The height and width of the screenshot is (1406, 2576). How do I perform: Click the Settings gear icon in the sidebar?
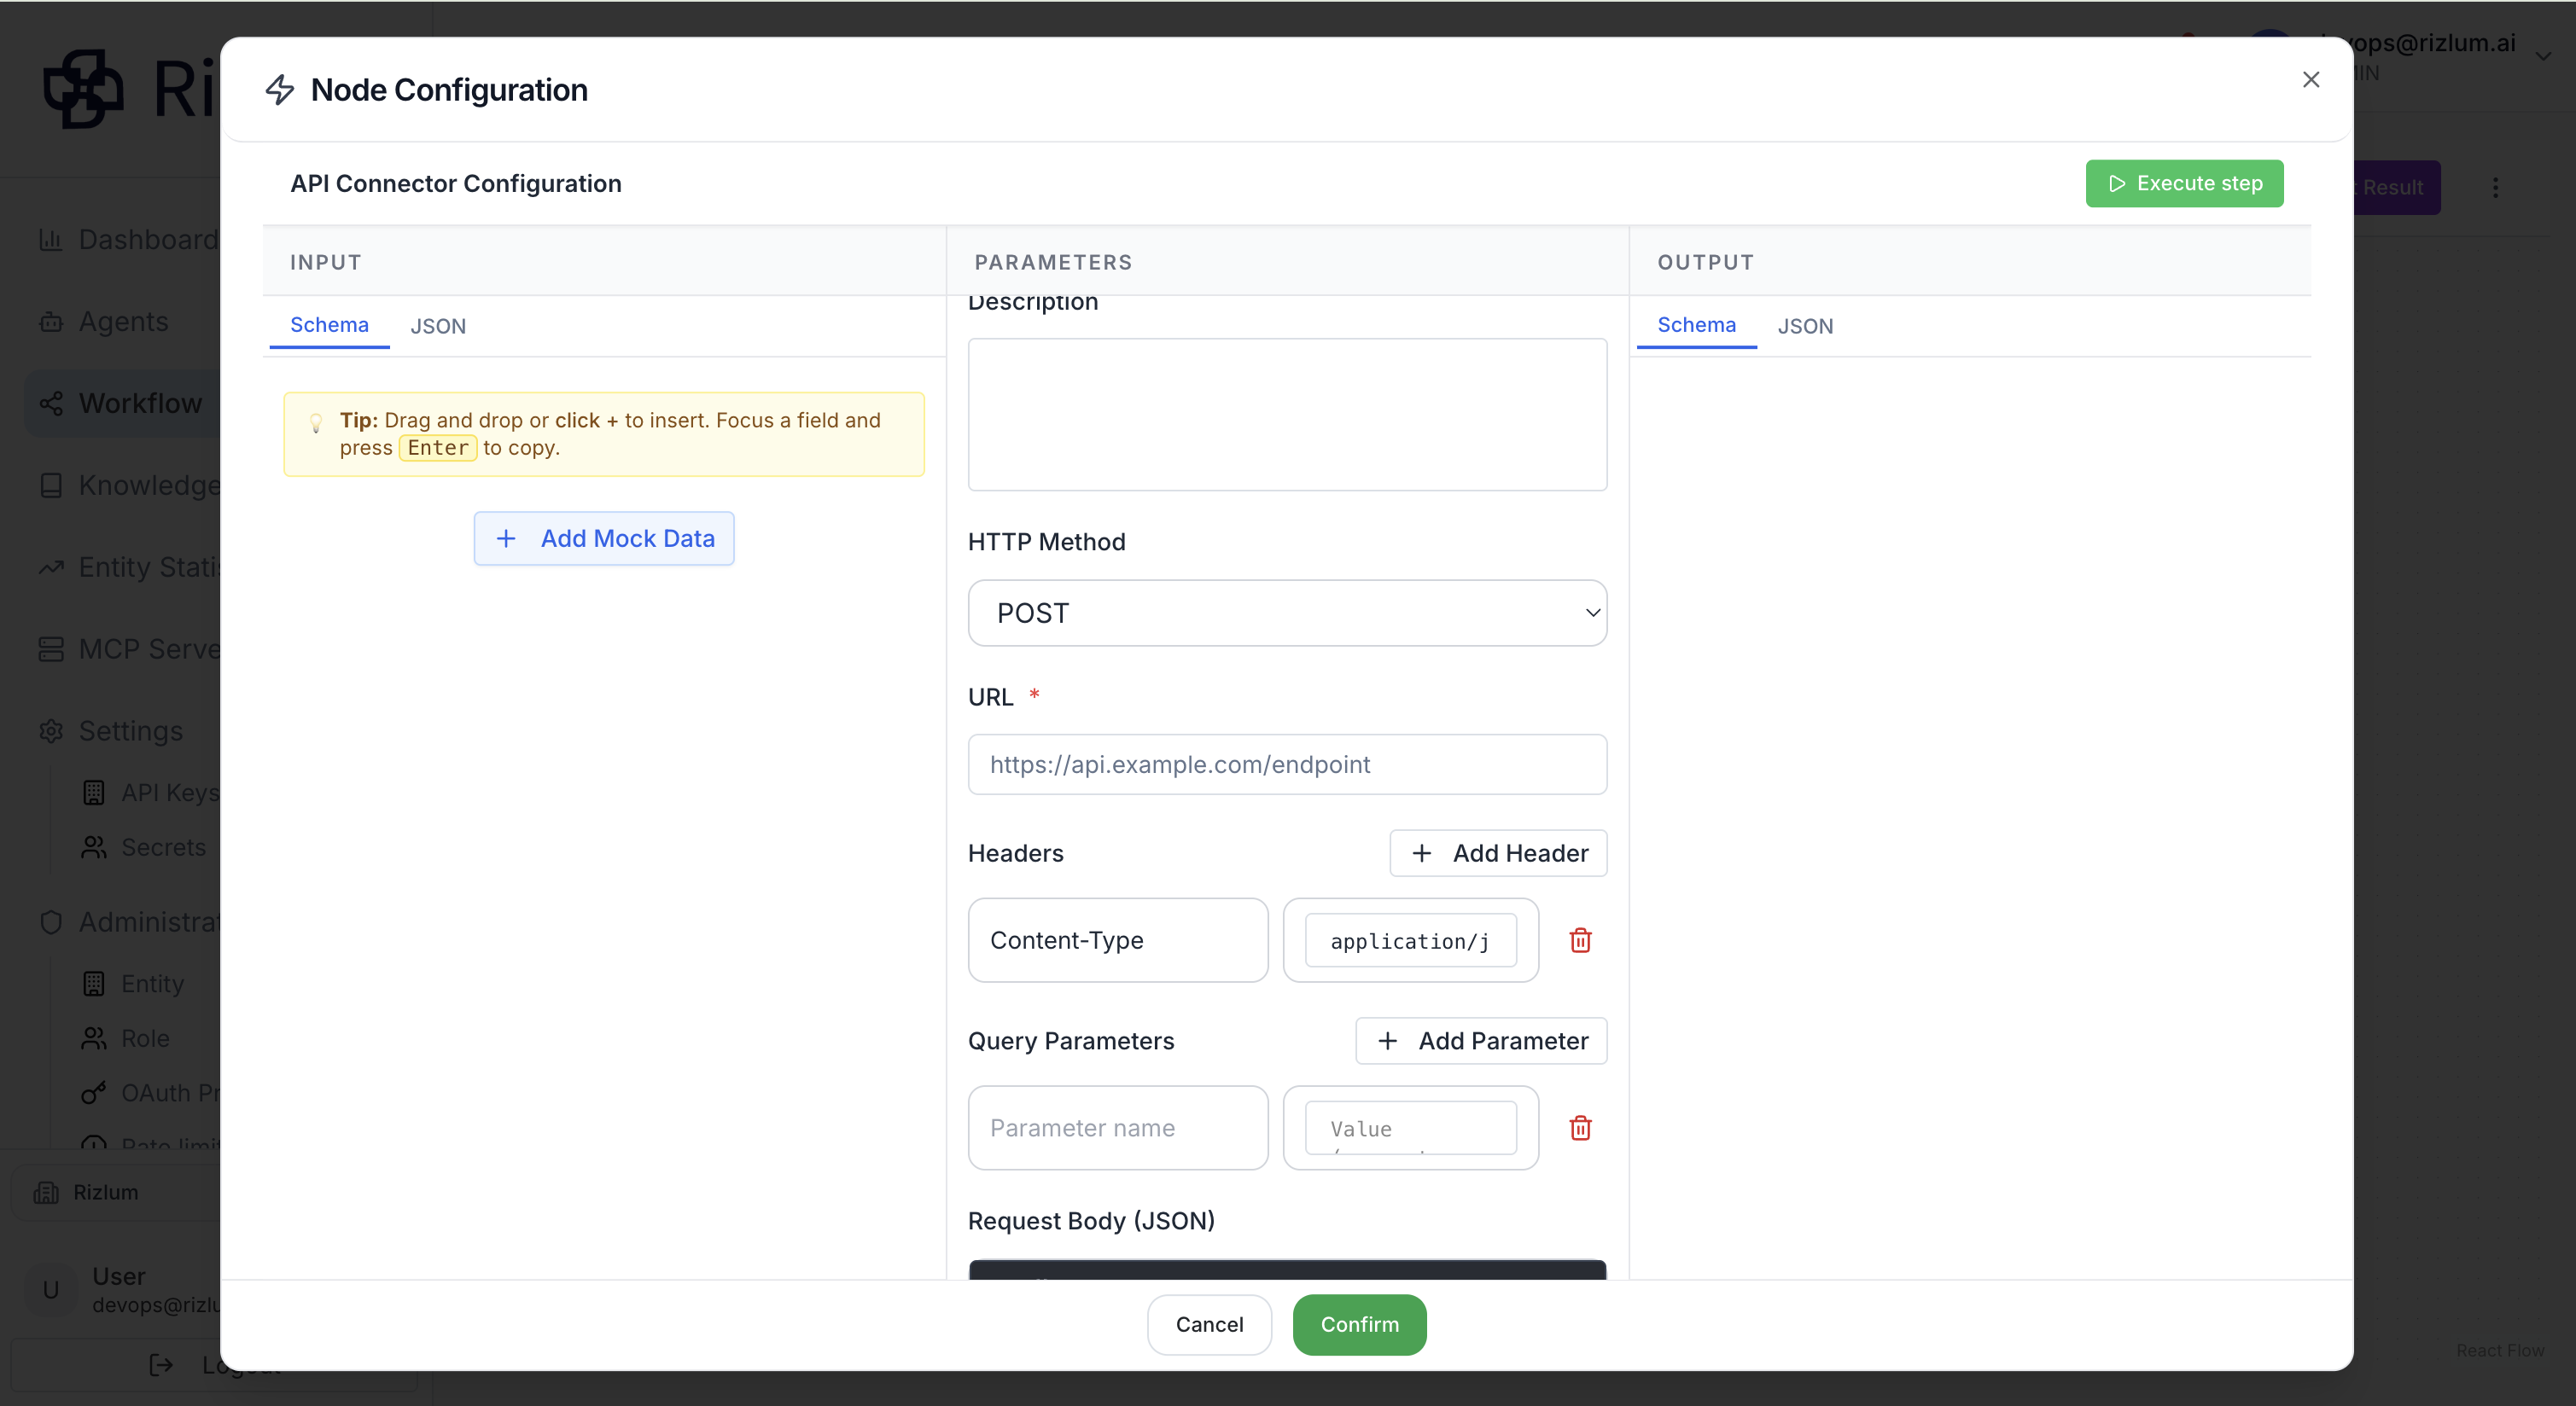(51, 731)
